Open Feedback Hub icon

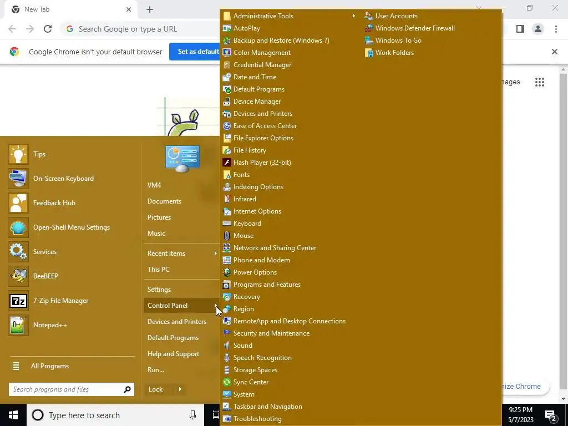click(18, 203)
